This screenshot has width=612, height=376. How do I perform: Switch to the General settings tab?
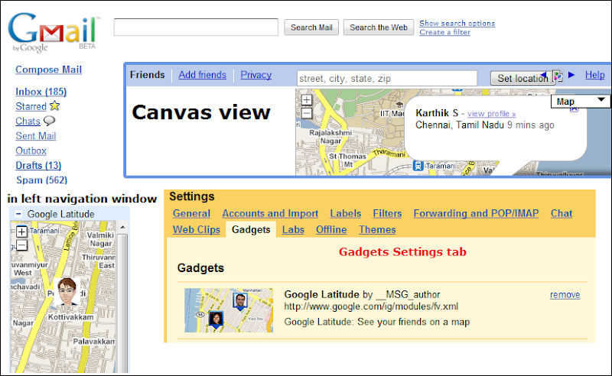click(191, 213)
